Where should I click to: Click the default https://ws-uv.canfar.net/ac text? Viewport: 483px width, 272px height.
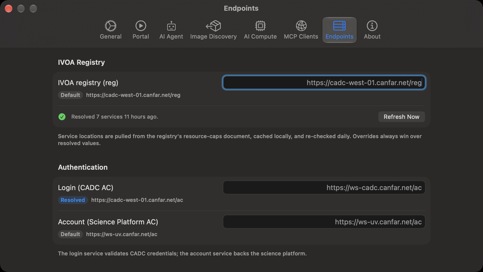coord(122,234)
